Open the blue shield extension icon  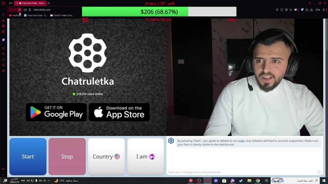302,10
